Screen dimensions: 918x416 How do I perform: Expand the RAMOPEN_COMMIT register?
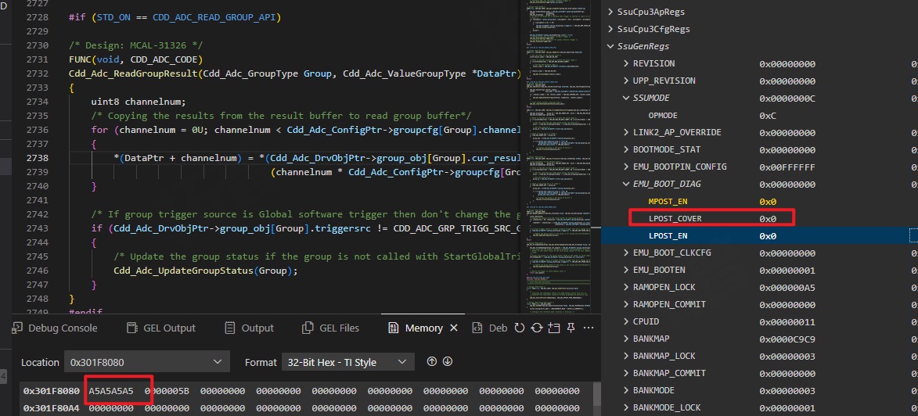pyautogui.click(x=626, y=304)
